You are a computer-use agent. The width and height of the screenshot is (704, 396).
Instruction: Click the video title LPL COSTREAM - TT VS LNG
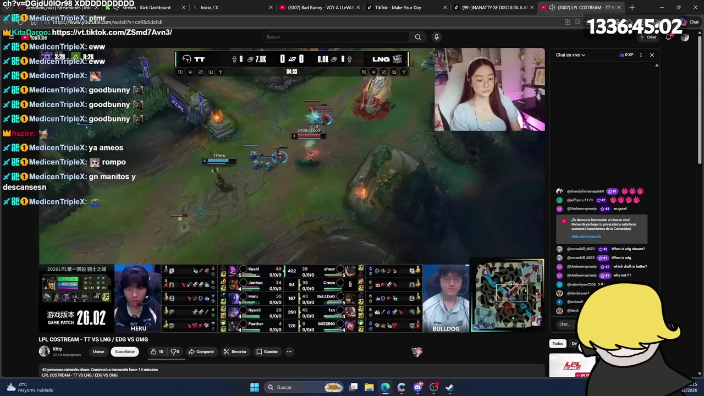94,339
